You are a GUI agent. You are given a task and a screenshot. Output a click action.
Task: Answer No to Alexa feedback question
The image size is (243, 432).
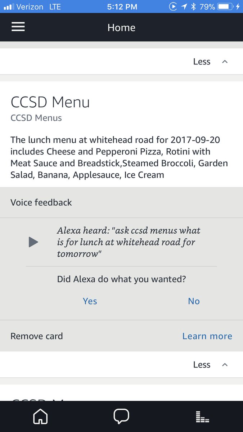pyautogui.click(x=194, y=301)
